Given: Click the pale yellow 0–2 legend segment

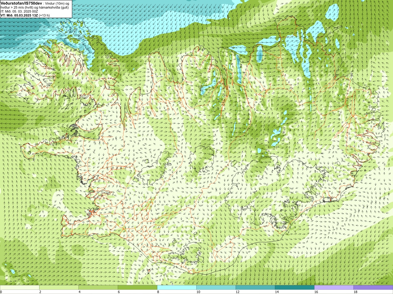Looking at the screenshot, I should (x=20, y=288).
